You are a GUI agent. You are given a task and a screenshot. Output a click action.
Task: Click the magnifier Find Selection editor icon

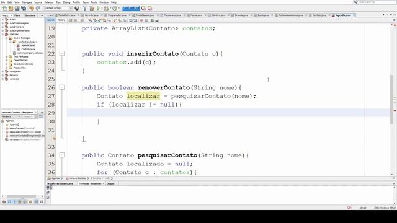(90, 20)
